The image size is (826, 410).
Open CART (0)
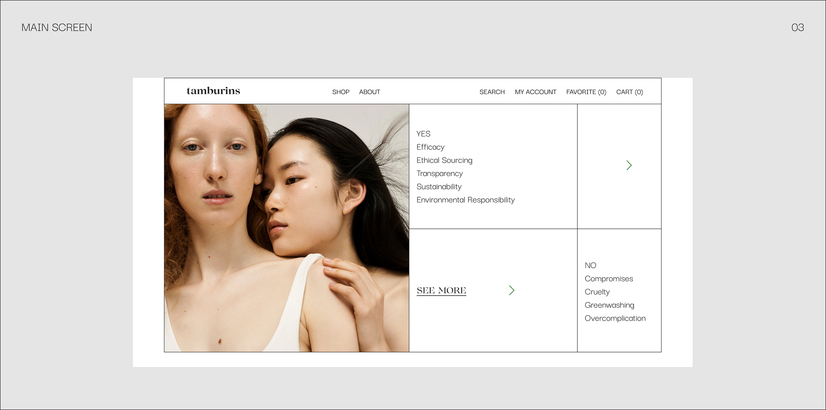click(630, 92)
